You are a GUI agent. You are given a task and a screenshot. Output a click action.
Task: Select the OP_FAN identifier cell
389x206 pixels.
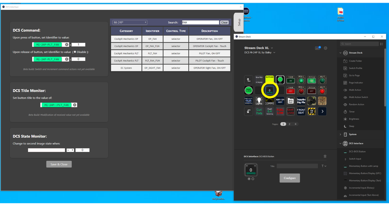coord(152,39)
